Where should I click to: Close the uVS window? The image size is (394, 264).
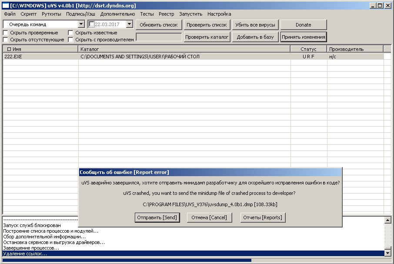click(388, 6)
